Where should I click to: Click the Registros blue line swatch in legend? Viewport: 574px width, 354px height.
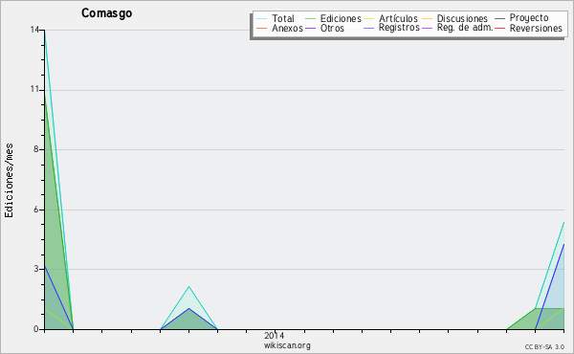(368, 28)
